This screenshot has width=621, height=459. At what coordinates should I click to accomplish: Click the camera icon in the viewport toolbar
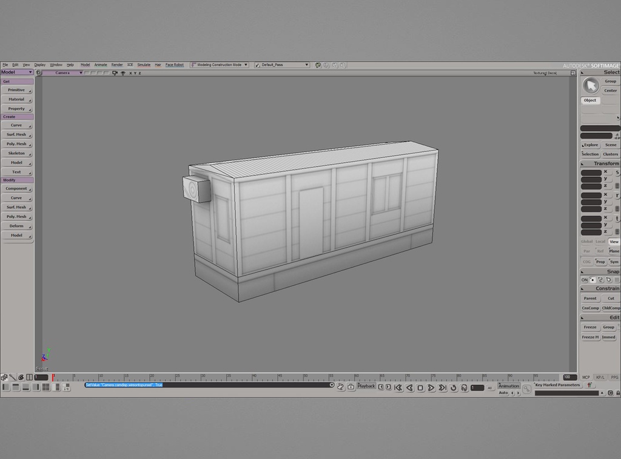point(114,73)
